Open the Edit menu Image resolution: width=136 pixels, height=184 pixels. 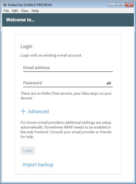click(15, 11)
